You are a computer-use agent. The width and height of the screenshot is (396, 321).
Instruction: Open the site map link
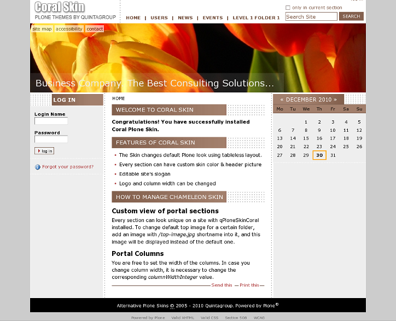click(x=42, y=29)
